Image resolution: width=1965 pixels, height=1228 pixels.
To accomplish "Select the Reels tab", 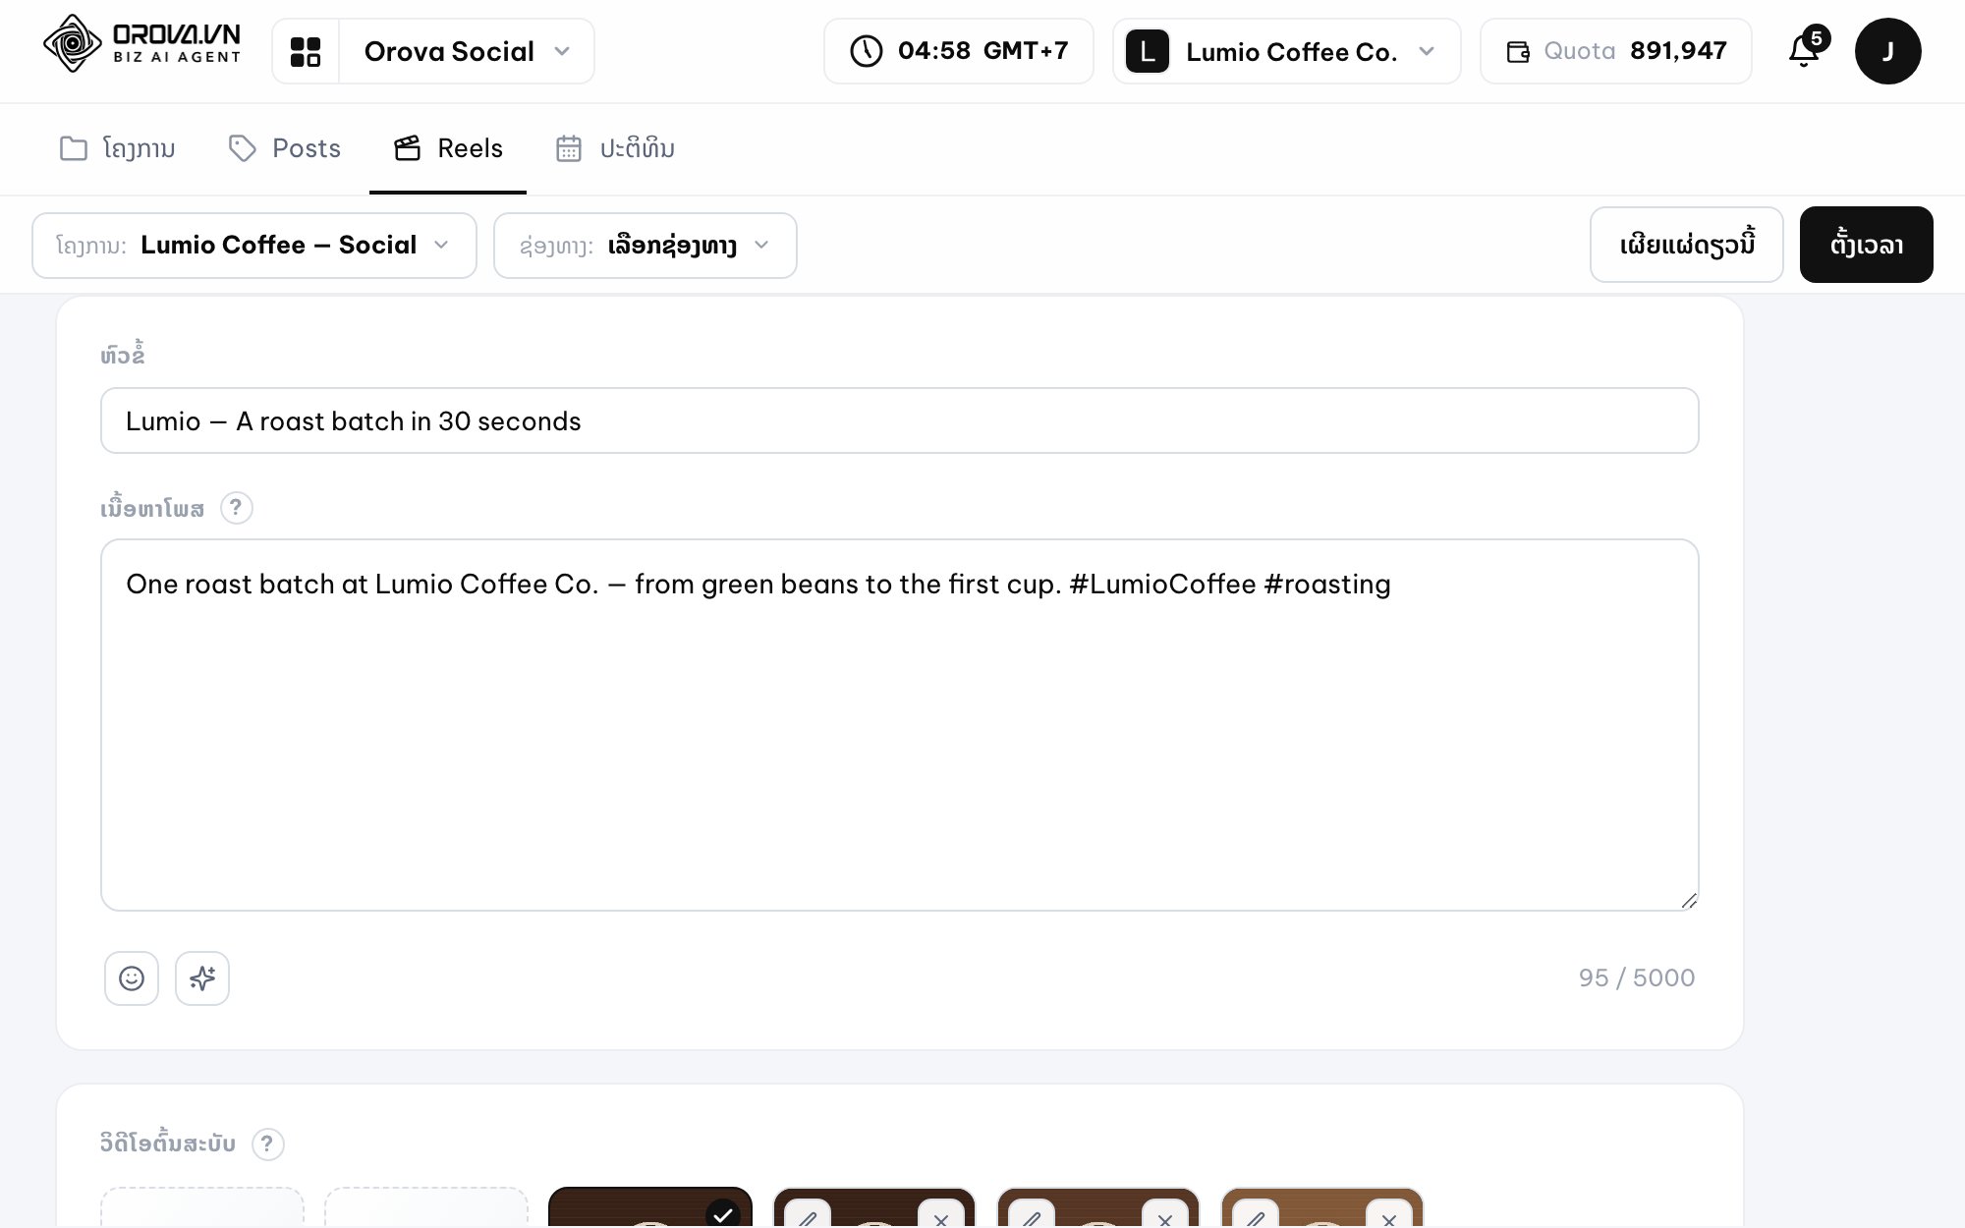I will tap(448, 148).
